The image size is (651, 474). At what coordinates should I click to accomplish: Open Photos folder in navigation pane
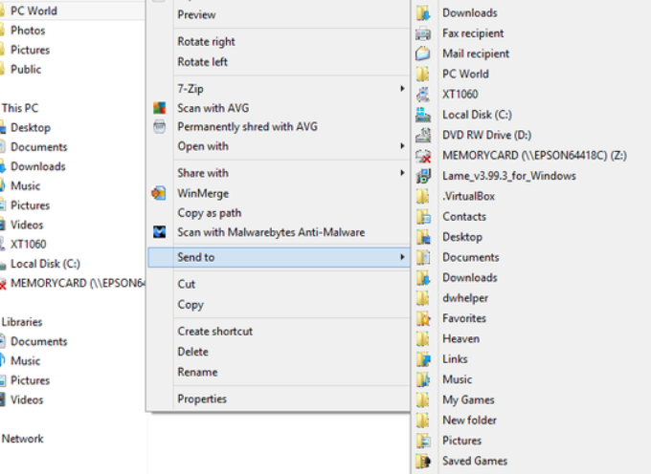(28, 31)
